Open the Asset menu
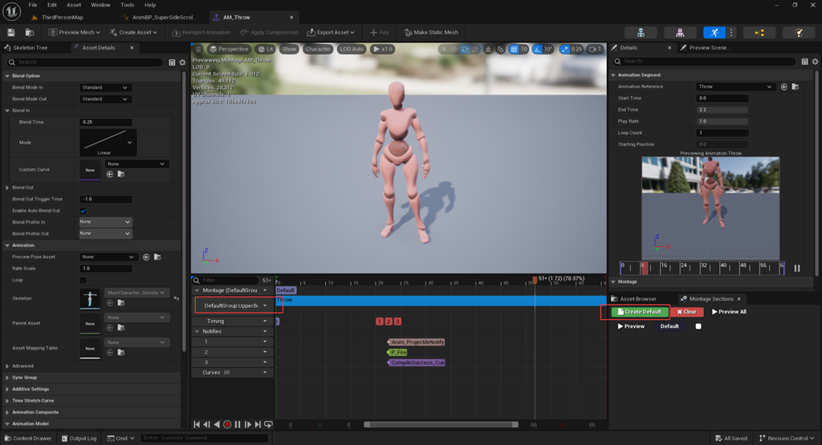 tap(74, 5)
